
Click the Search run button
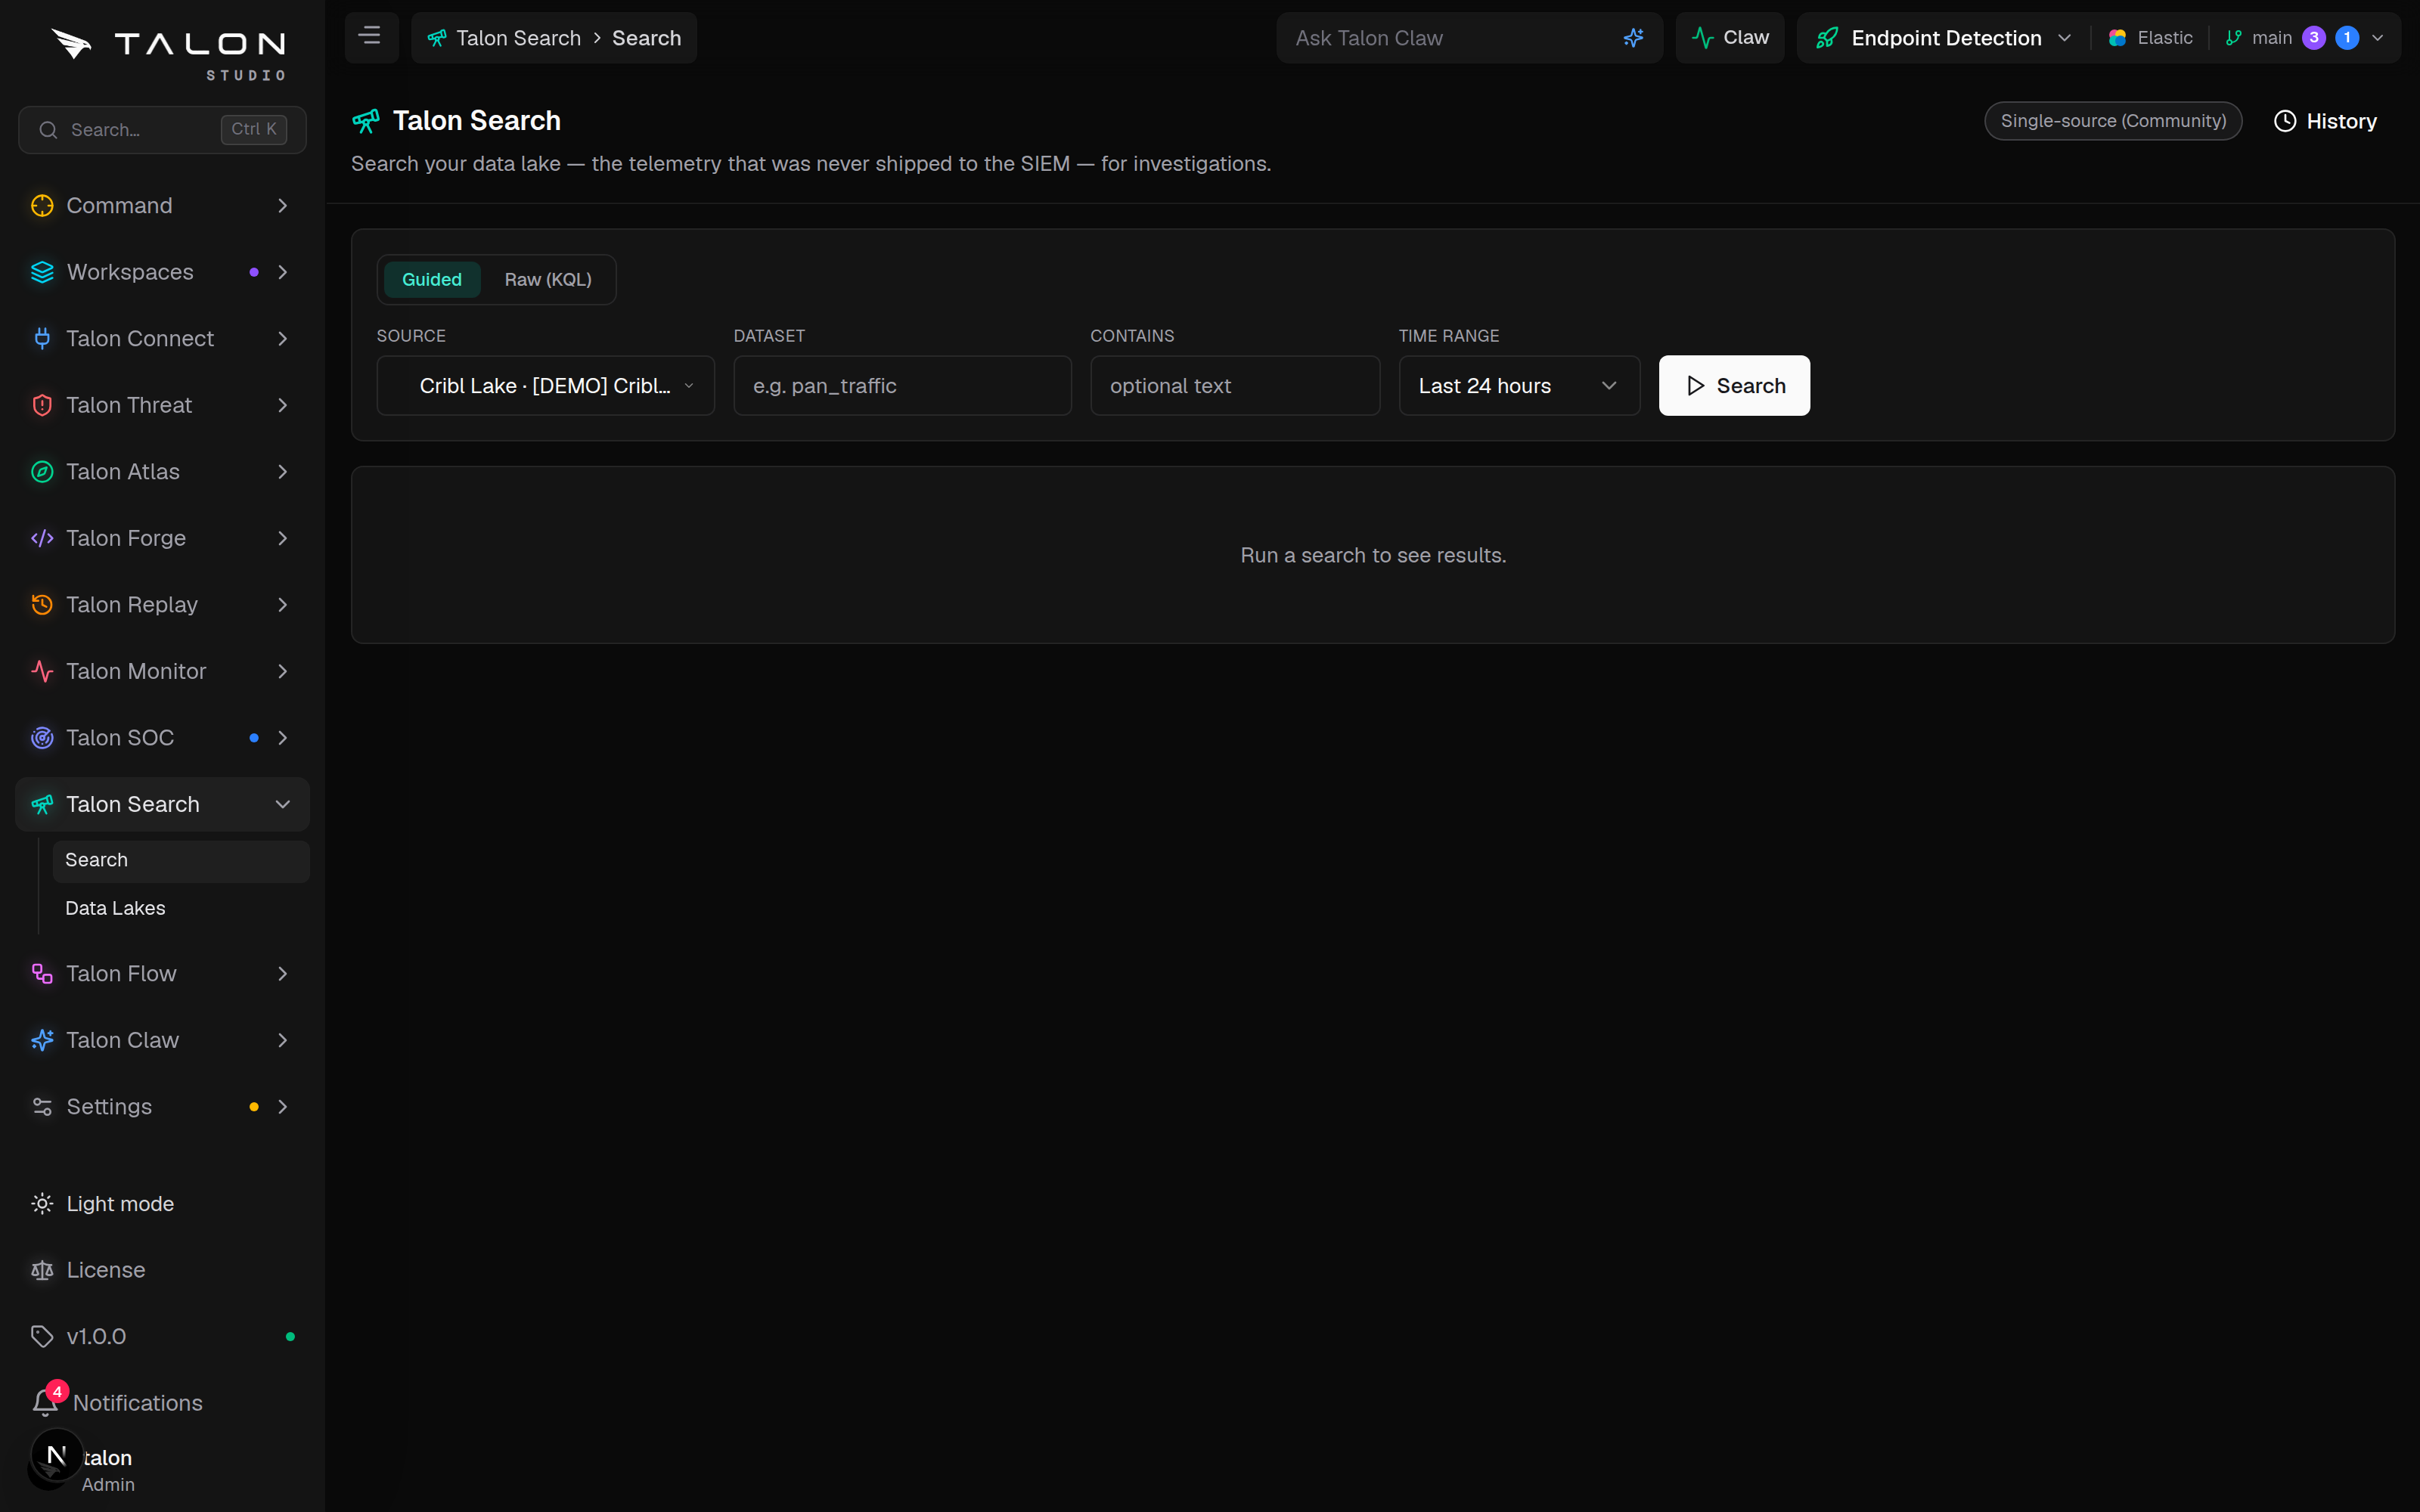point(1734,386)
